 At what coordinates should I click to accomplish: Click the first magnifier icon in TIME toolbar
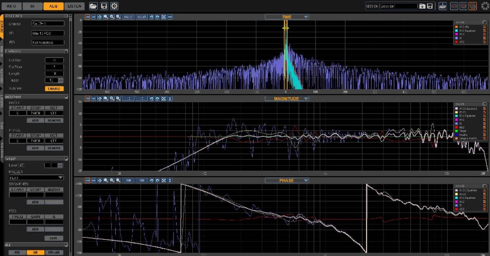pyautogui.click(x=106, y=17)
